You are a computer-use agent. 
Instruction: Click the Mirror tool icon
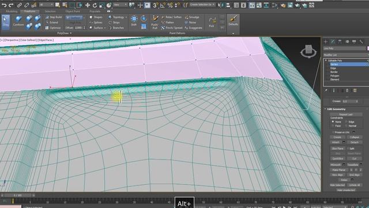[221, 5]
